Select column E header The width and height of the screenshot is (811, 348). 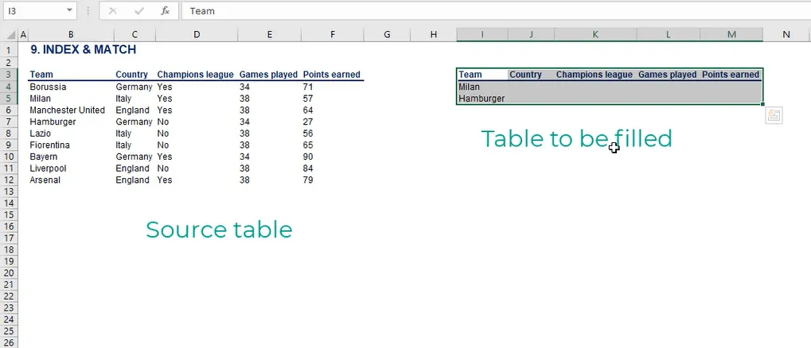point(270,35)
